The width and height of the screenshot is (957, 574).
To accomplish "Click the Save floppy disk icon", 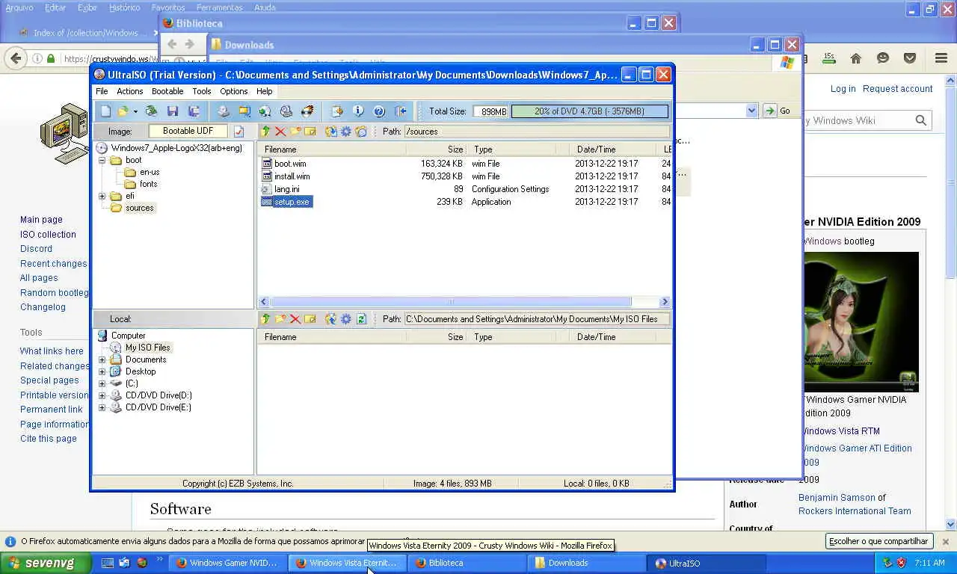I will (173, 111).
